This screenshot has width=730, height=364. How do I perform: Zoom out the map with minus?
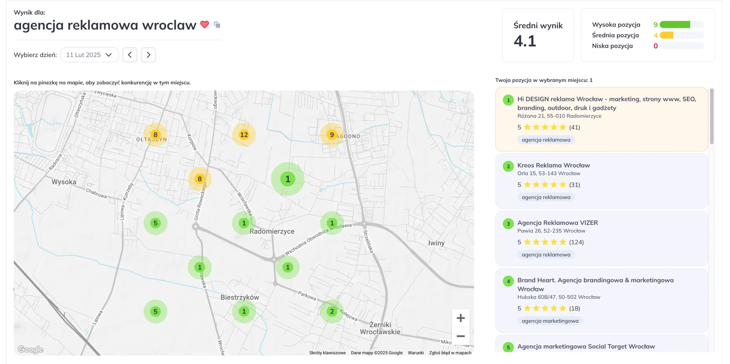[x=461, y=336]
